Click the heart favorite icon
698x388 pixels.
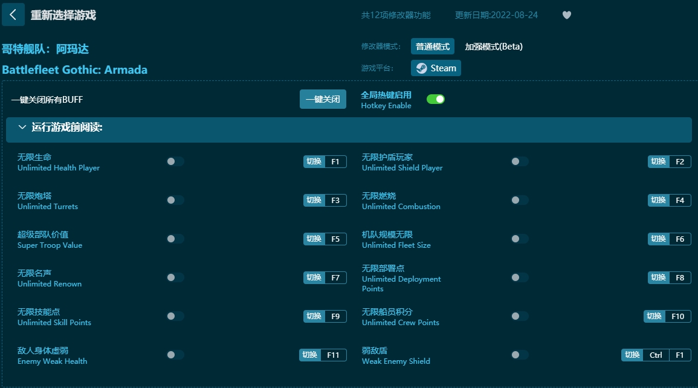(566, 15)
